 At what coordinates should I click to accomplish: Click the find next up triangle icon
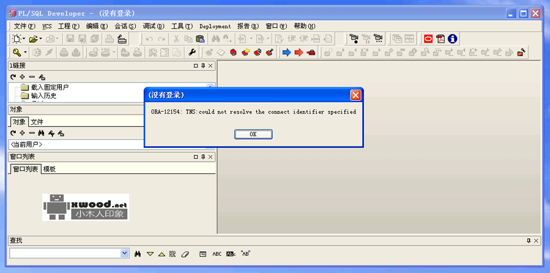[162, 254]
